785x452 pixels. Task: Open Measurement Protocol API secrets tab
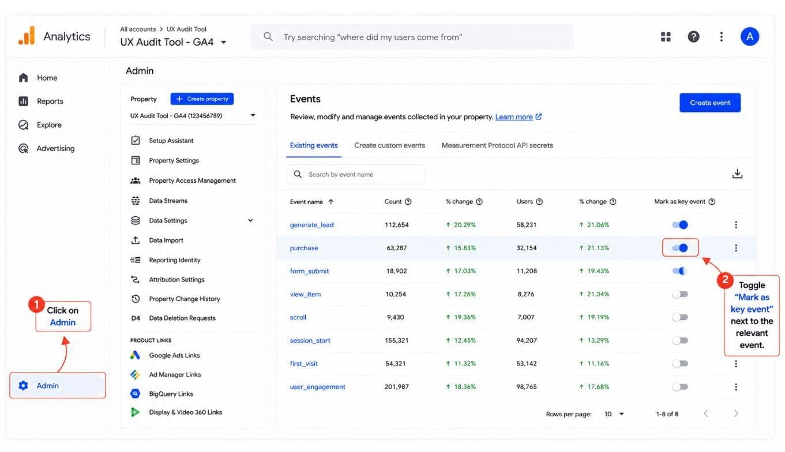tap(497, 145)
